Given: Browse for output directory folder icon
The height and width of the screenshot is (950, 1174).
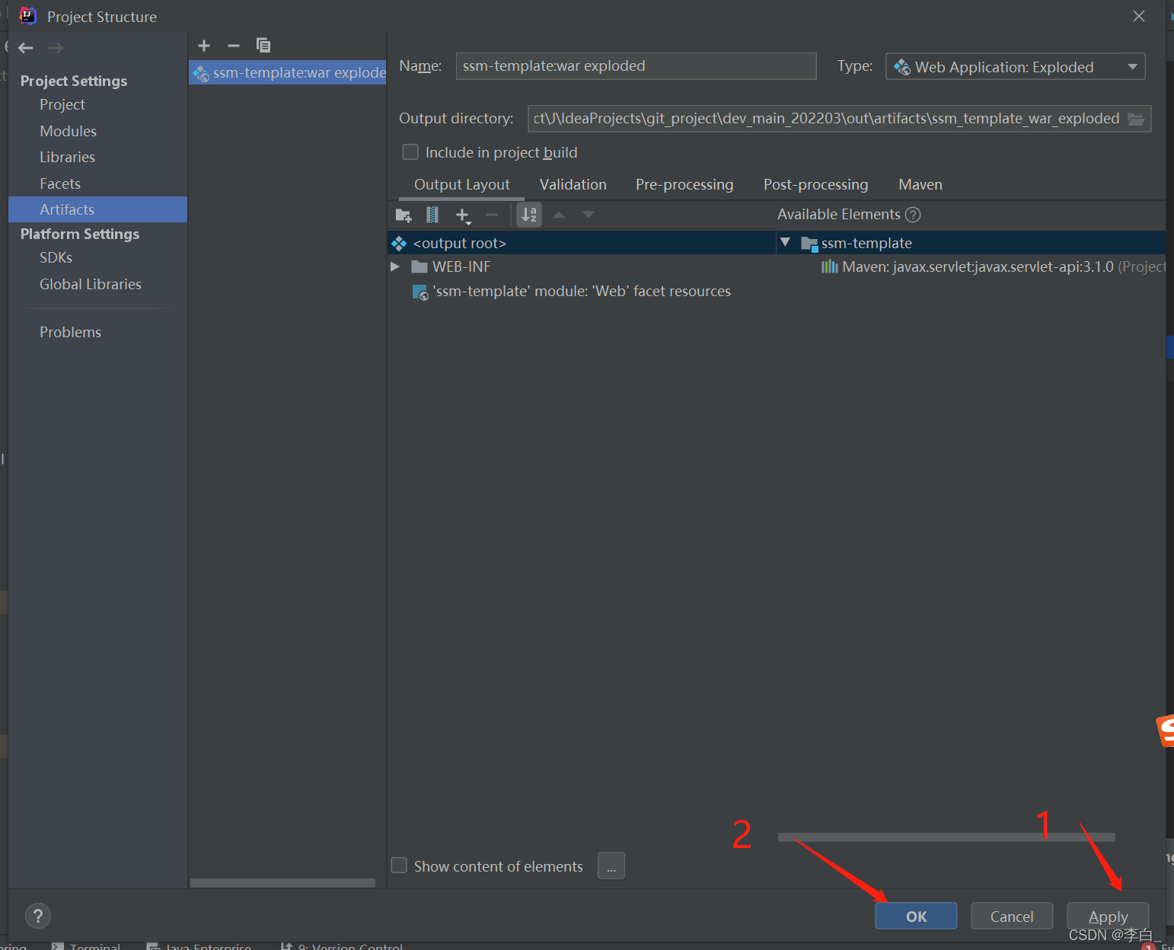Looking at the screenshot, I should point(1136,119).
